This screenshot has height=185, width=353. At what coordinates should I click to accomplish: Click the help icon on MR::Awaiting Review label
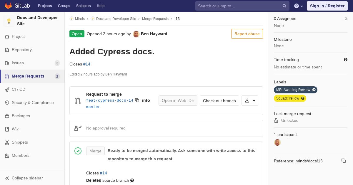pos(314,90)
